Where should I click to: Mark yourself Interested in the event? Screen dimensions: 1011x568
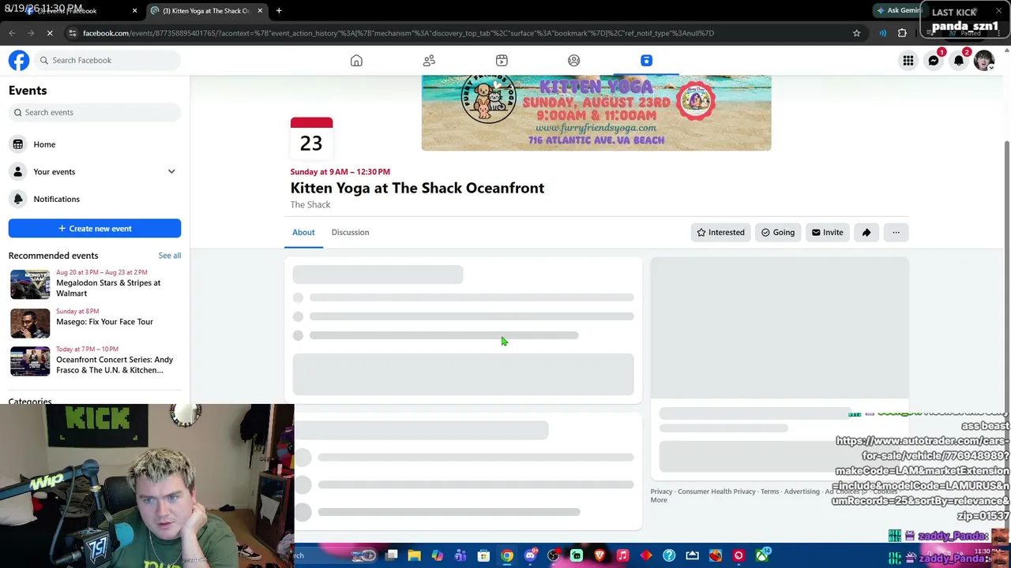720,232
